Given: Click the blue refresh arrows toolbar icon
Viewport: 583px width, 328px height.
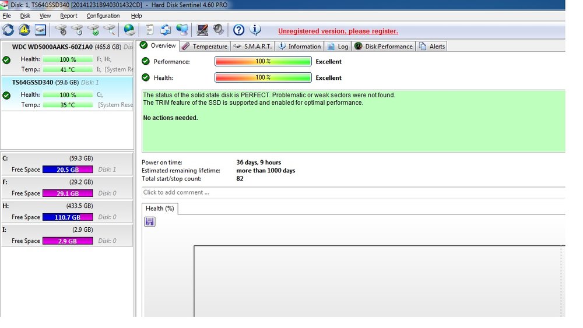Looking at the screenshot, I should [x=8, y=30].
